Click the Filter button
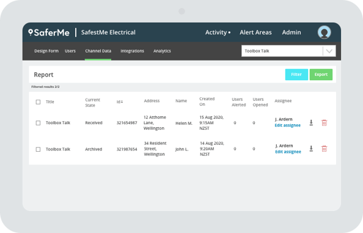 (296, 75)
